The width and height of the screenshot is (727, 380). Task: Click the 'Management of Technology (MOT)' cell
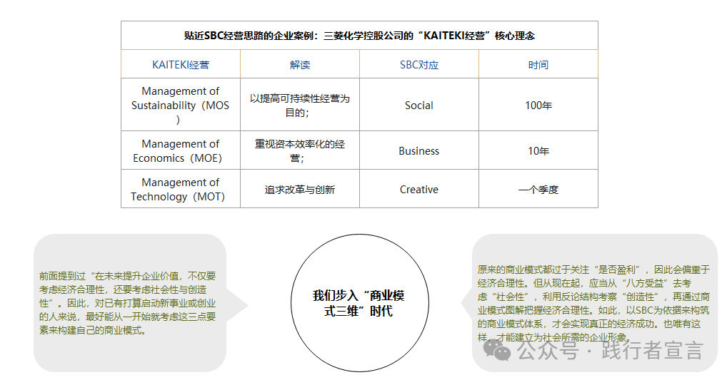tap(181, 189)
